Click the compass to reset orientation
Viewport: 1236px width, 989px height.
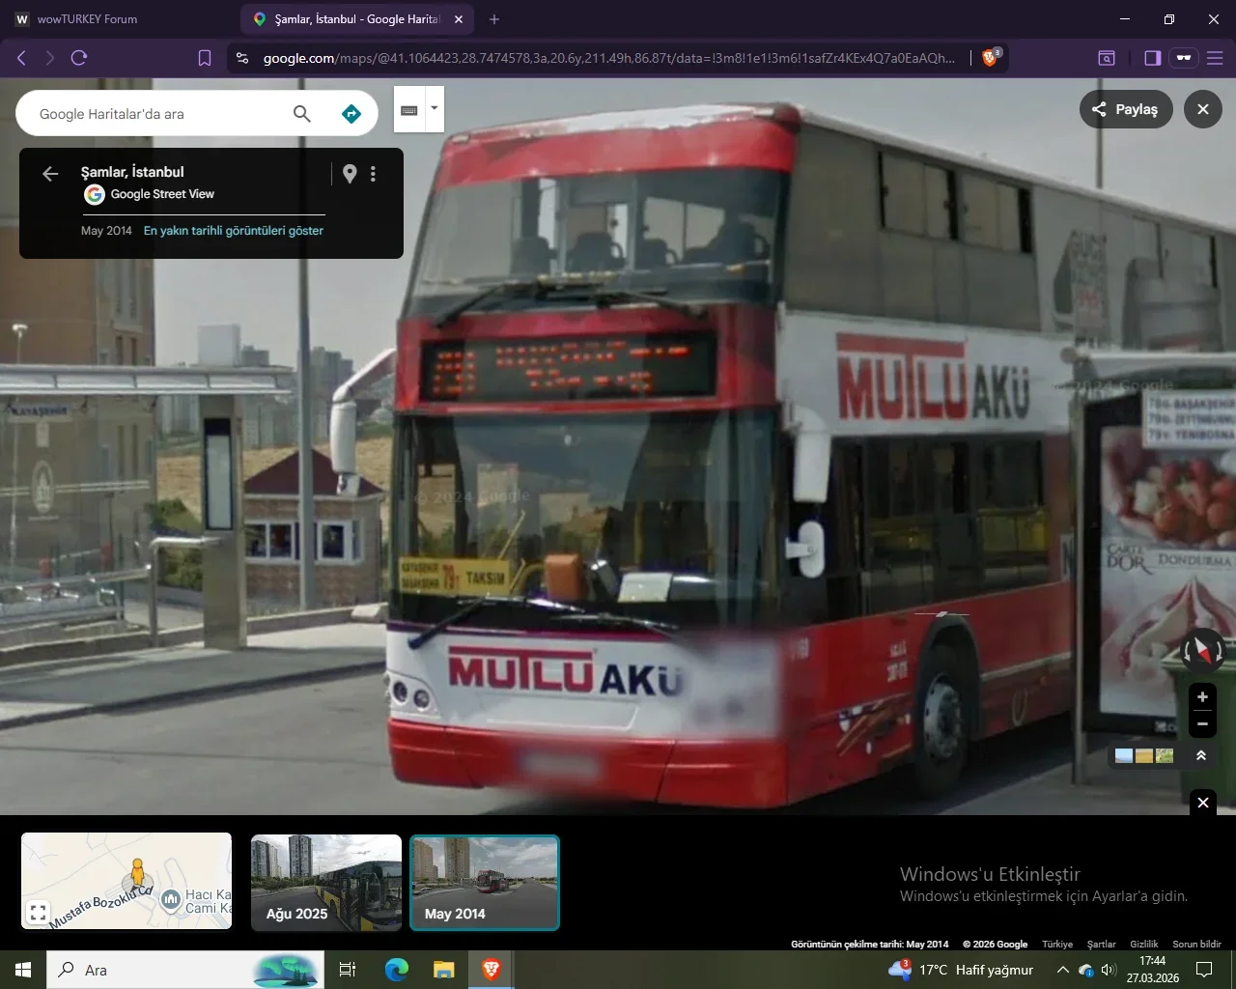coord(1202,651)
